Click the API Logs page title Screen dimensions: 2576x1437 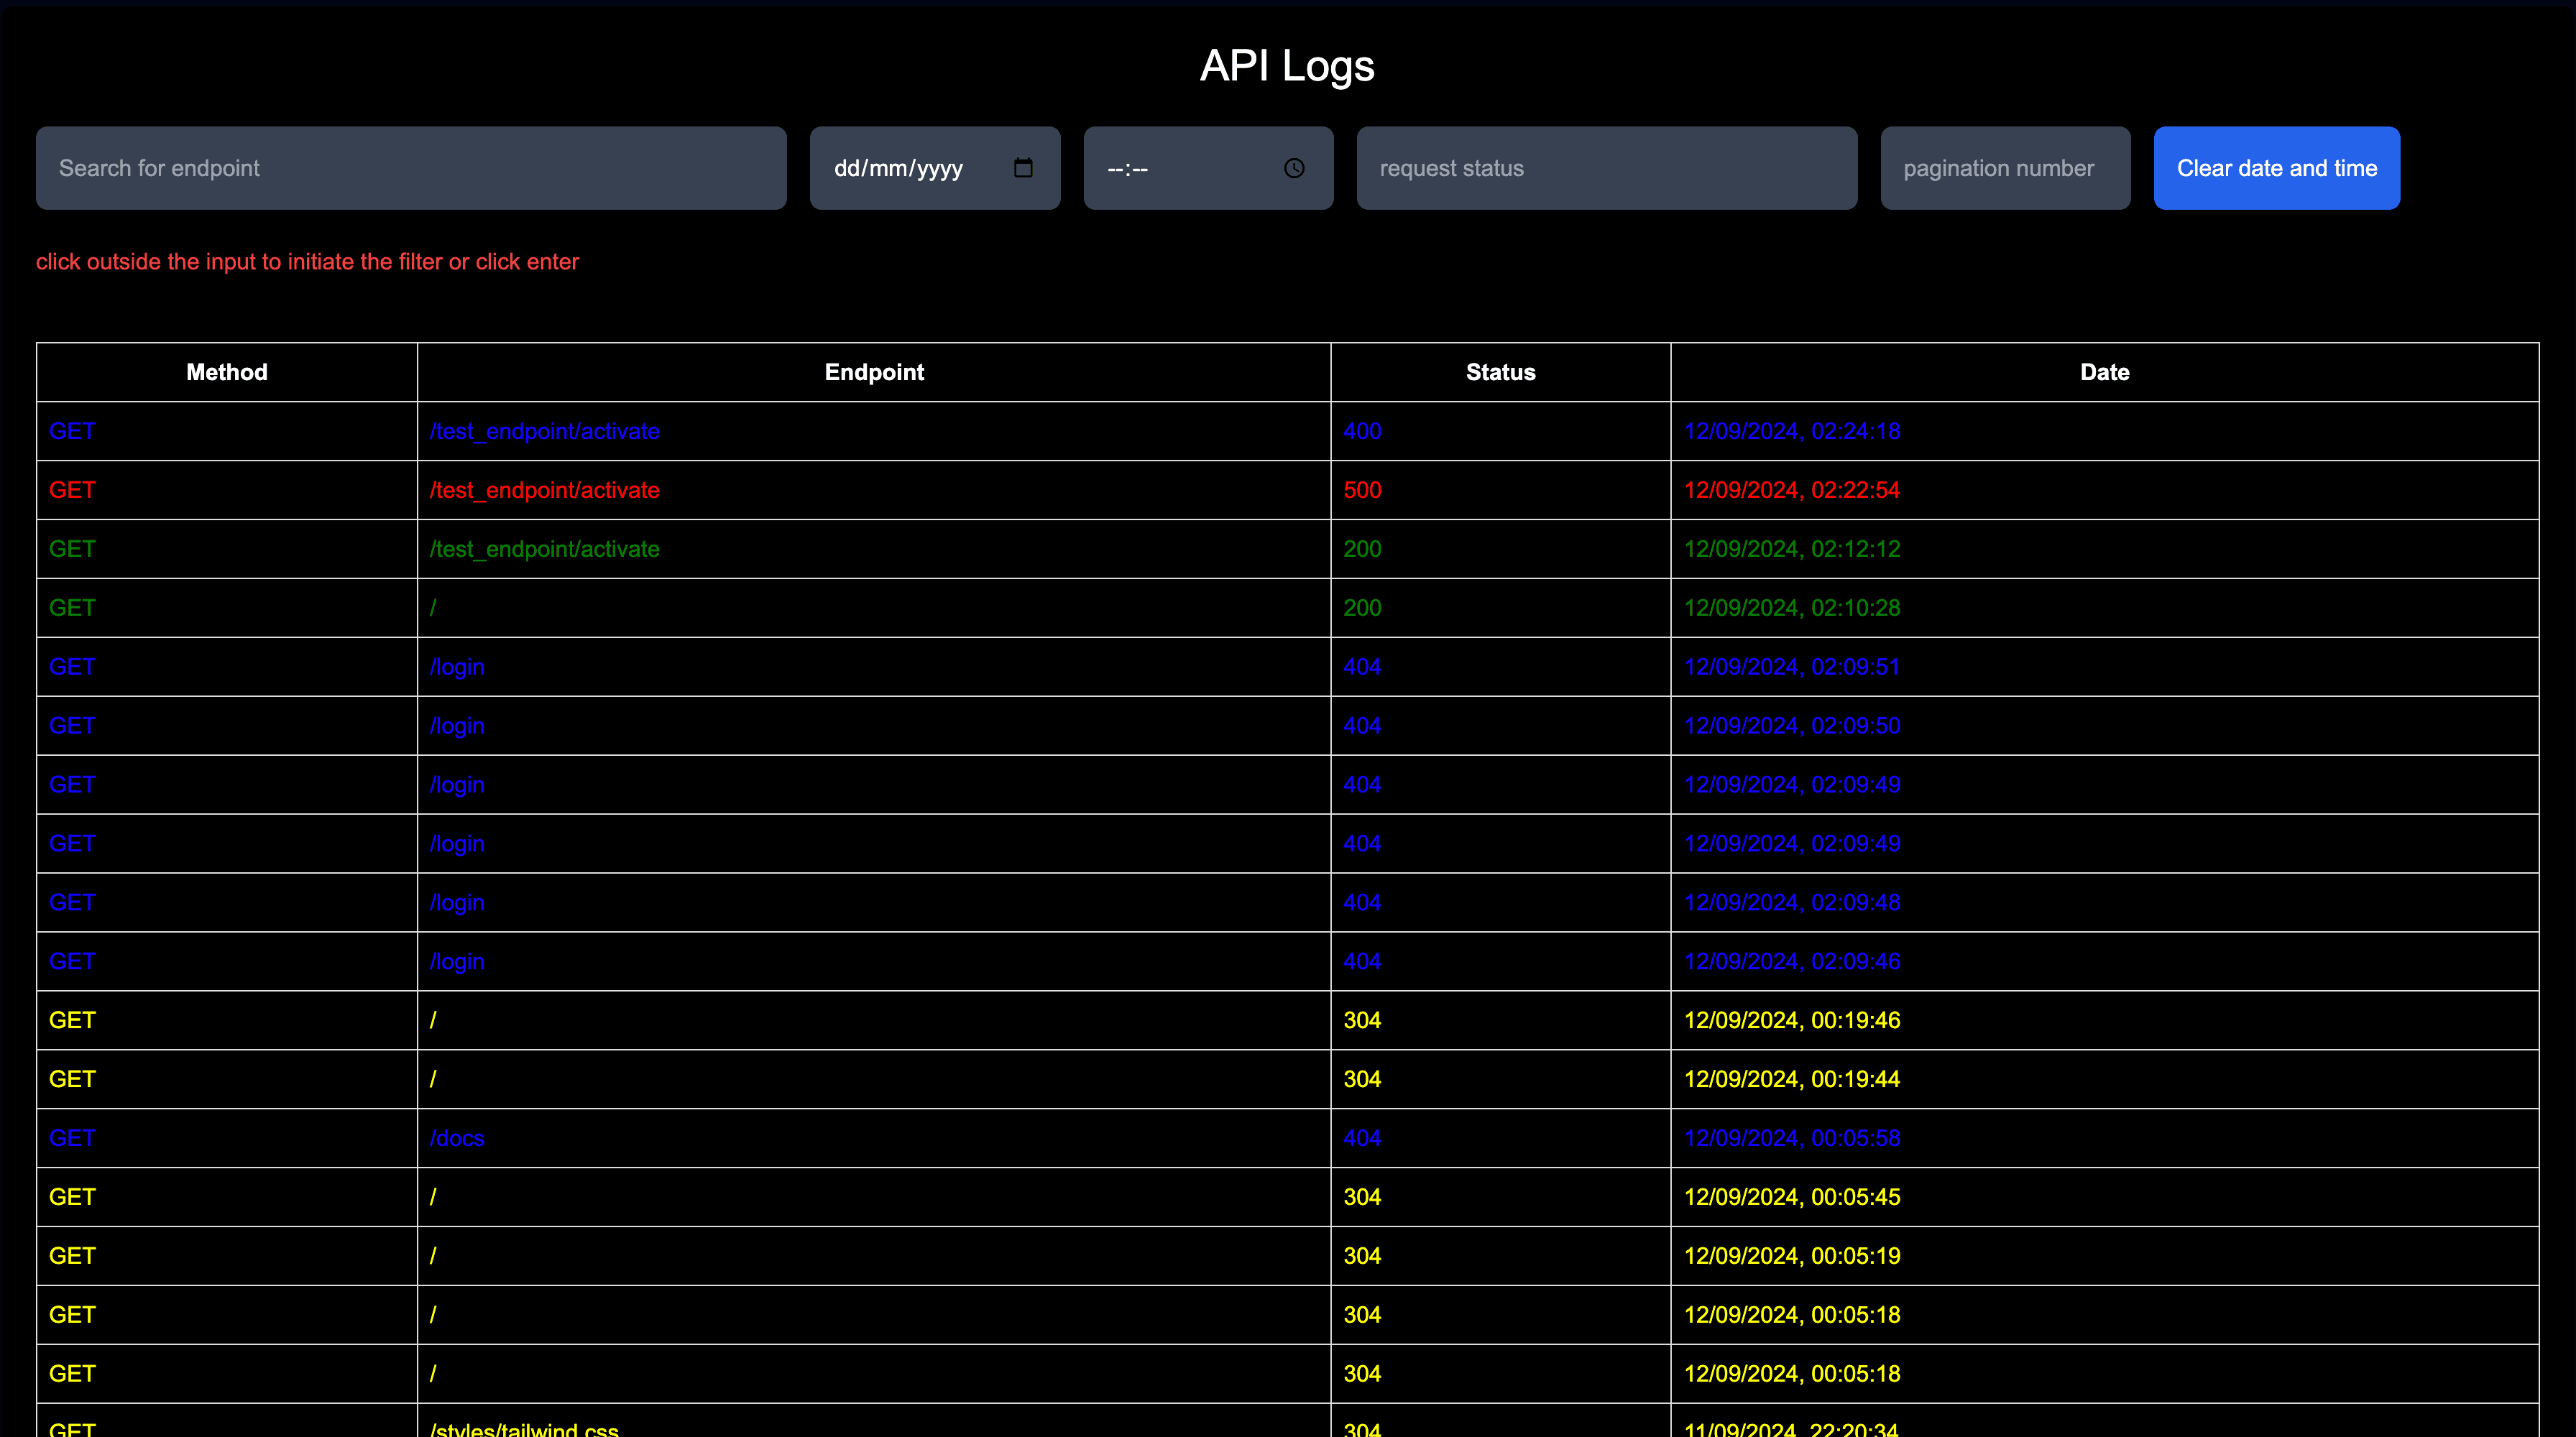[1287, 66]
